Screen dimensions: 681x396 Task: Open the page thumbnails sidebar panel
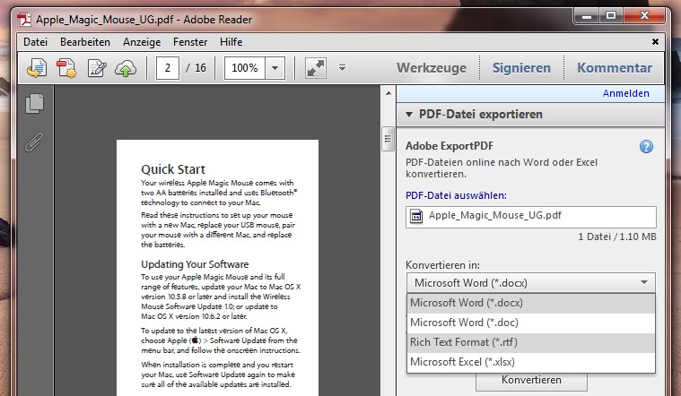click(x=34, y=103)
